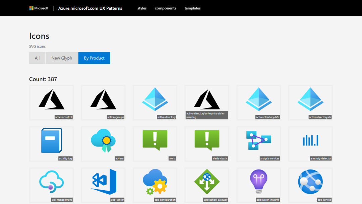Image resolution: width=362 pixels, height=204 pixels.
Task: Click the 'Count: 387' text
Action: point(43,79)
